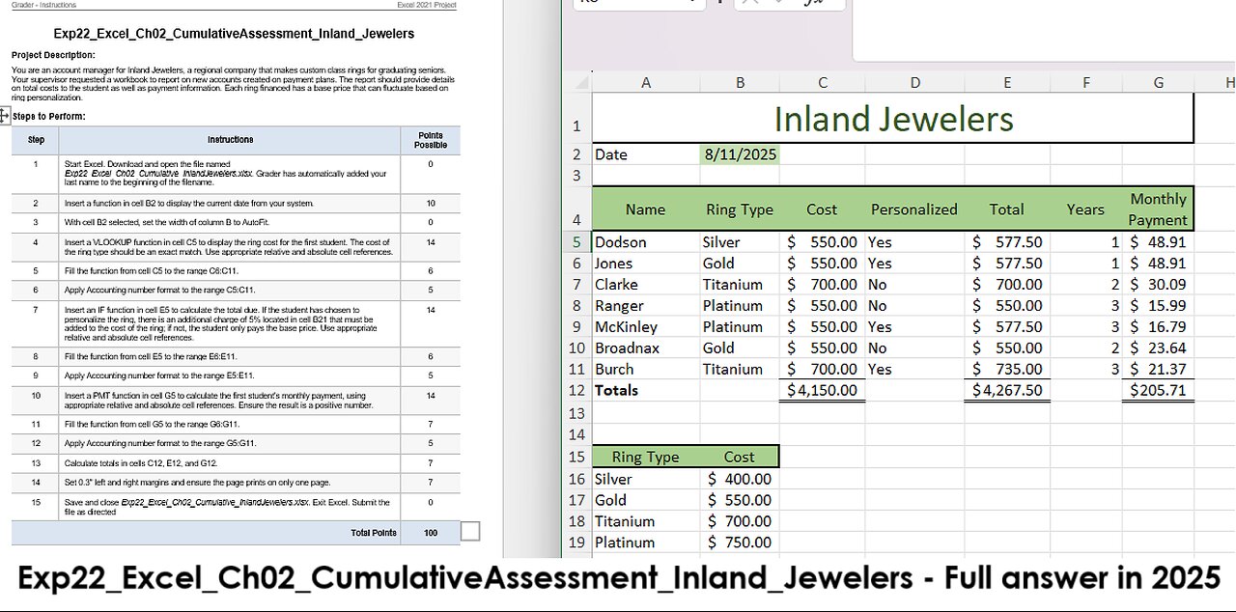
Task: Select the 8/11/2025 date cell
Action: [740, 154]
